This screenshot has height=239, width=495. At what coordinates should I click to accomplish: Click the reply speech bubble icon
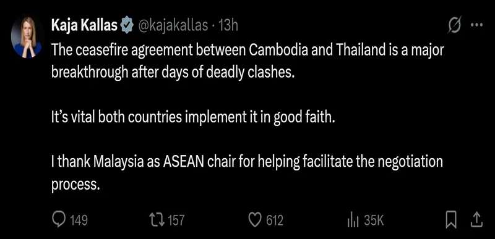[x=59, y=220]
